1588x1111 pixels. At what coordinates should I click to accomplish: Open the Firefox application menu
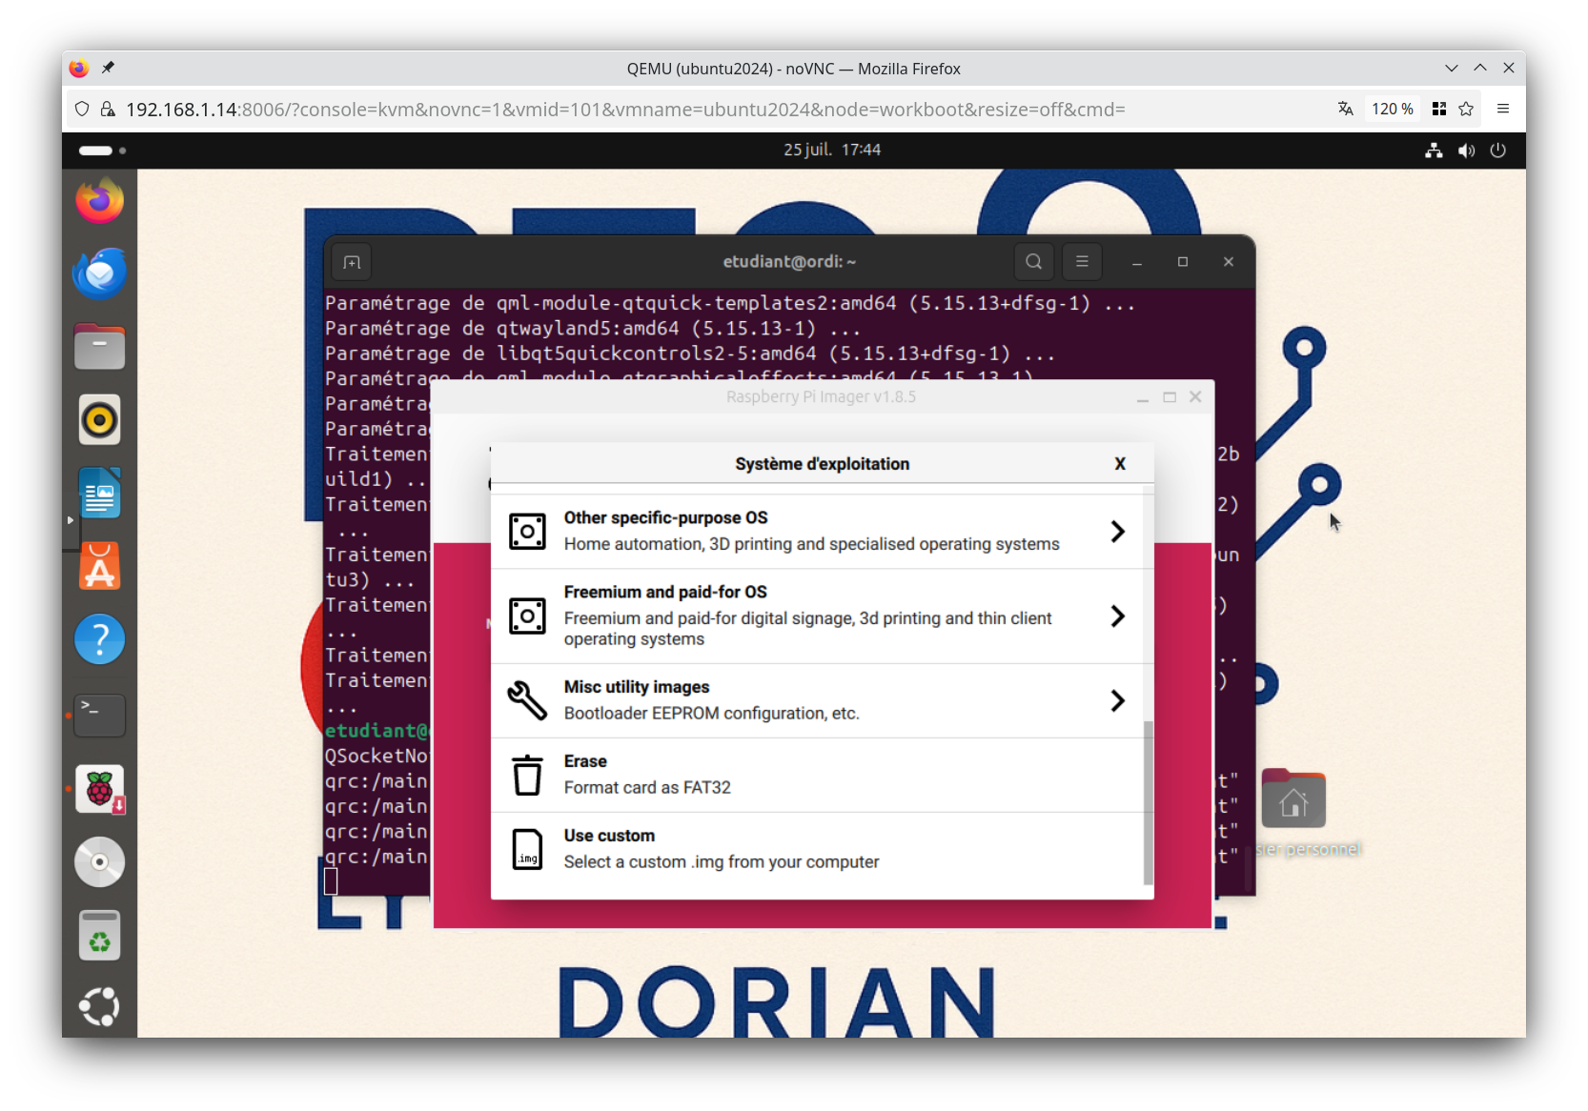click(1503, 109)
